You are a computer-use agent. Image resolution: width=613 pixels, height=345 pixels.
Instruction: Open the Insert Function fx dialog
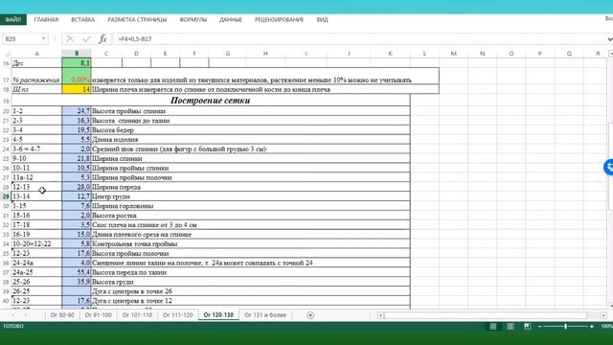click(102, 38)
